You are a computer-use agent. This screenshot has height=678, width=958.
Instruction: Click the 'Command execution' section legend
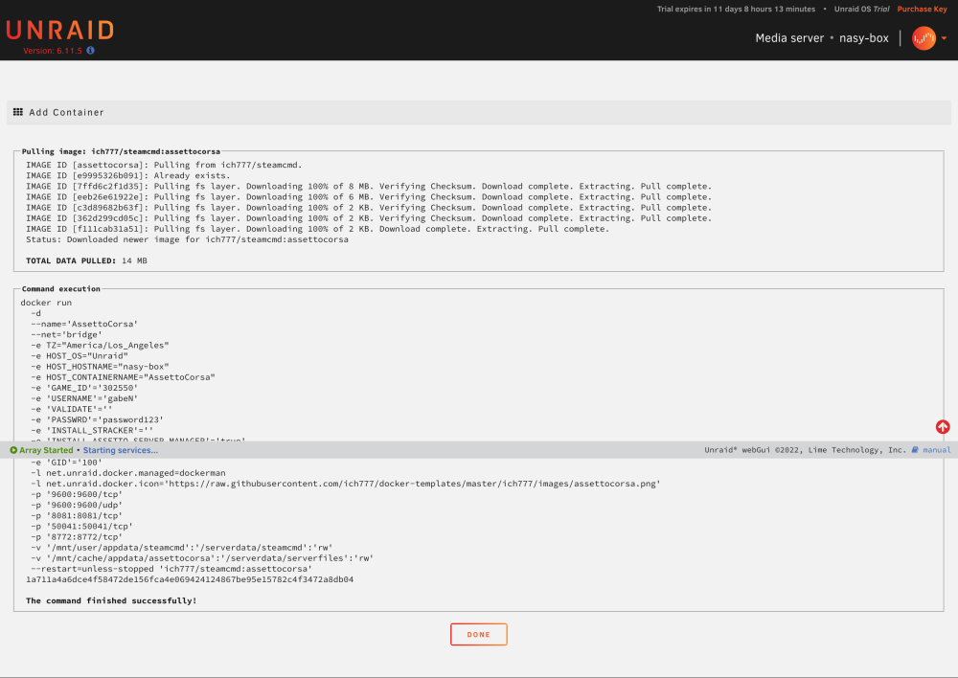click(61, 289)
